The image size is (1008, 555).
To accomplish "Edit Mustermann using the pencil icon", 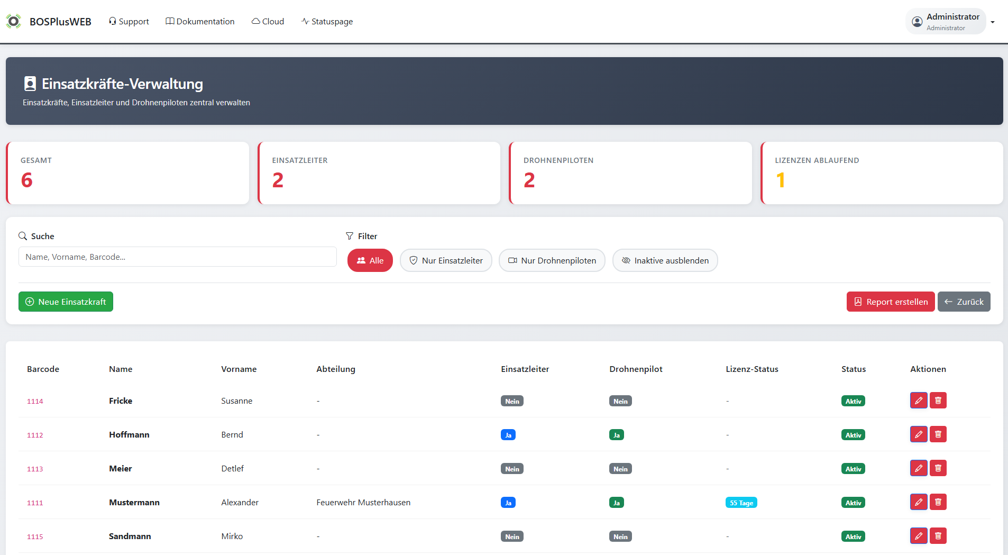I will click(x=919, y=502).
